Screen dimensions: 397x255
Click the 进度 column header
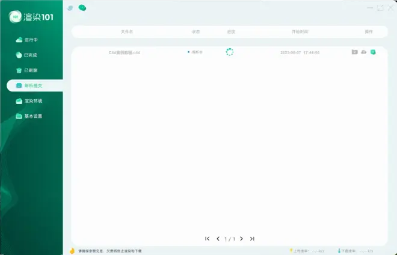pyautogui.click(x=231, y=32)
